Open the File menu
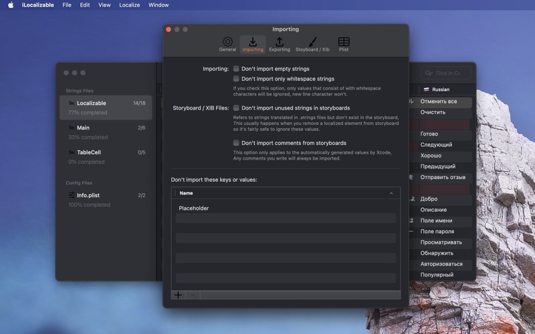This screenshot has height=334, width=535. (67, 5)
